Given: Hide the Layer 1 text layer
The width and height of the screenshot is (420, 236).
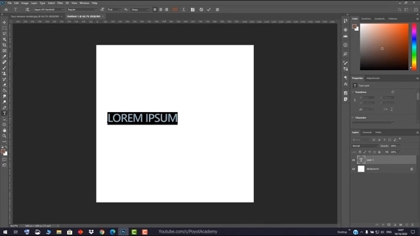Looking at the screenshot, I should pos(354,160).
